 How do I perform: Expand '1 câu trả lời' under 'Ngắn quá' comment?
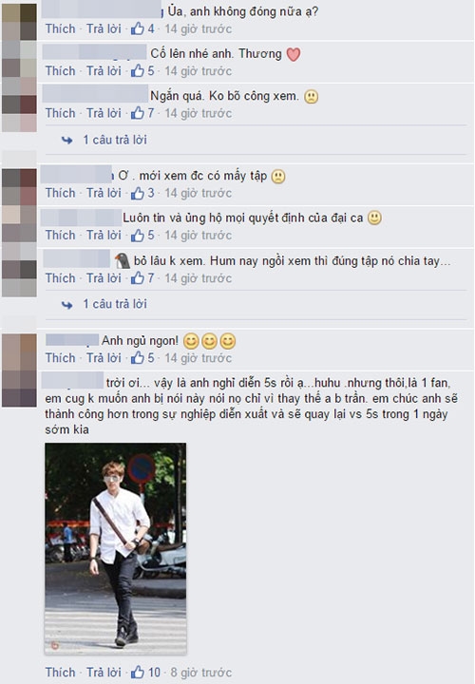coord(115,140)
